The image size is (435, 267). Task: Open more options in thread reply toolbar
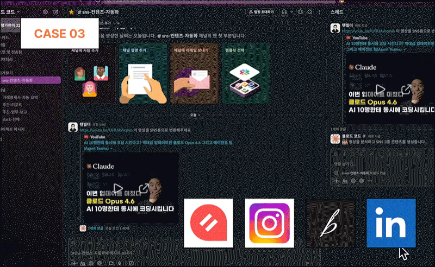coord(370,181)
